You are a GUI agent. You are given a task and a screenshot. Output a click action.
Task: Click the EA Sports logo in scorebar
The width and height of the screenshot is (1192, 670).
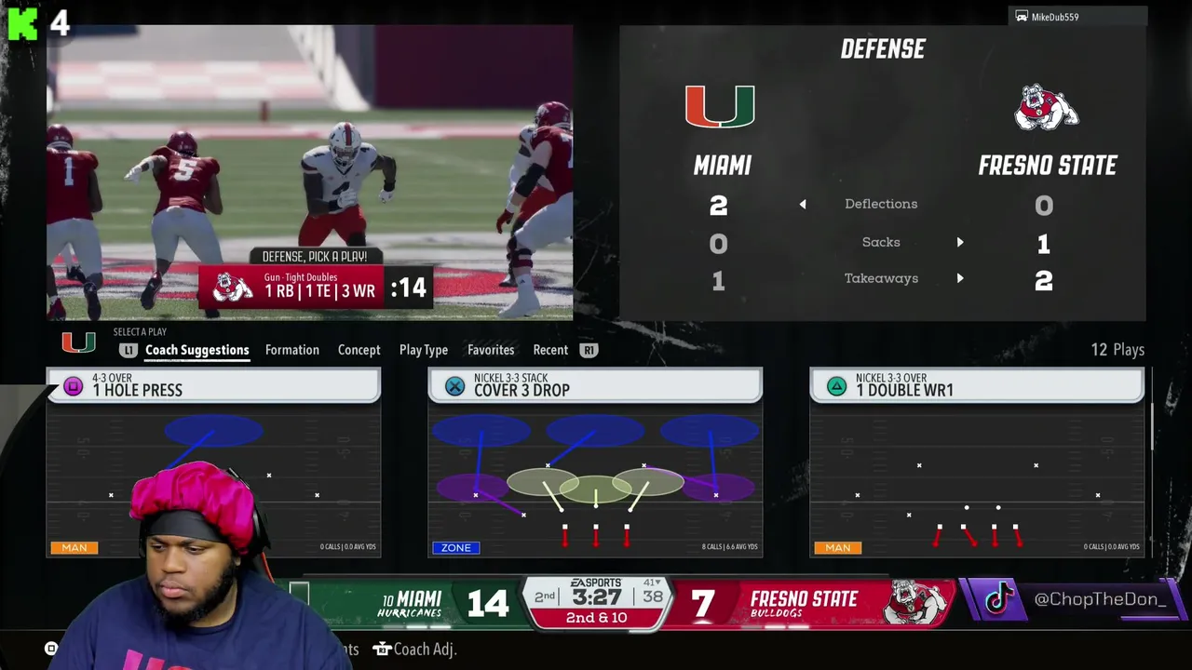click(x=596, y=583)
